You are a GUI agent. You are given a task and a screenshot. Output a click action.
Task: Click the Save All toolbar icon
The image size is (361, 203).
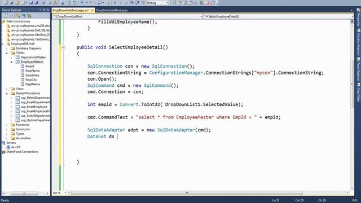coord(36,3)
